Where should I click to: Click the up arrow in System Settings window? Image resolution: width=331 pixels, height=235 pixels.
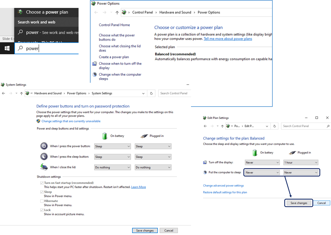(x=21, y=93)
